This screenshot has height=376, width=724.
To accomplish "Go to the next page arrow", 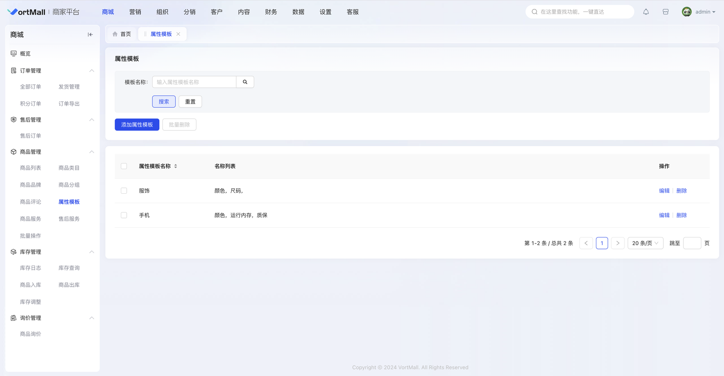I will click(x=618, y=243).
